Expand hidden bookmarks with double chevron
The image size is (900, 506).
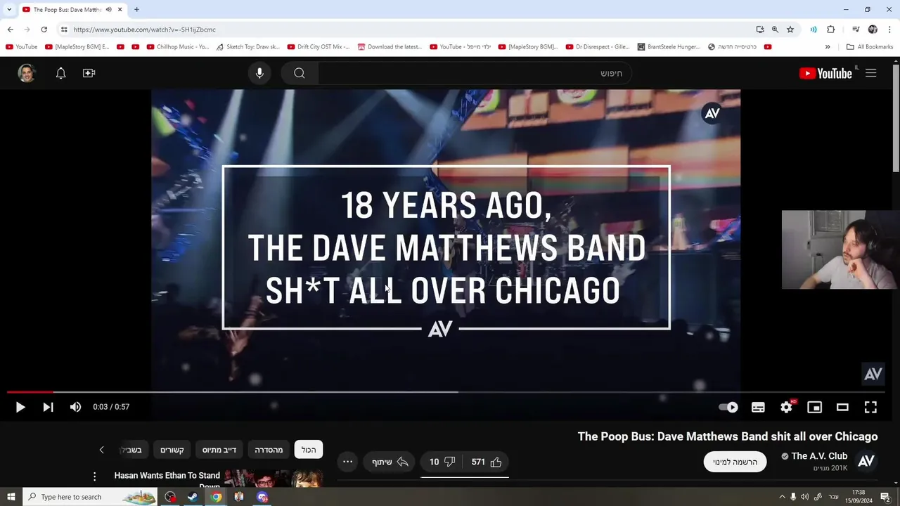[x=828, y=47]
